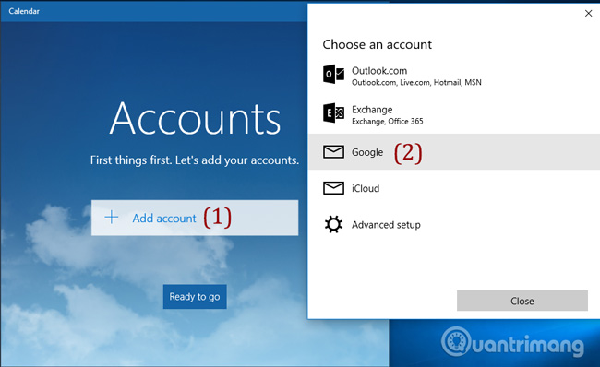Open the Advanced setup option

point(454,224)
